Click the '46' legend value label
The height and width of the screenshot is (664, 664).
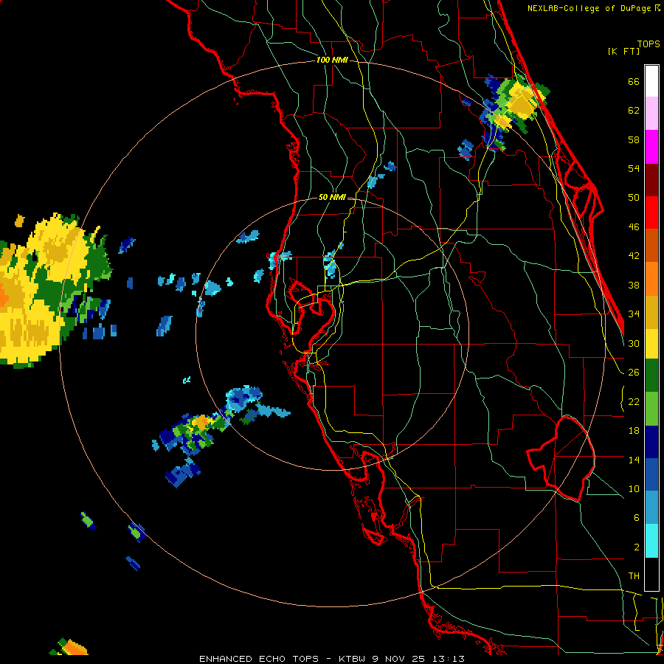[x=634, y=227]
